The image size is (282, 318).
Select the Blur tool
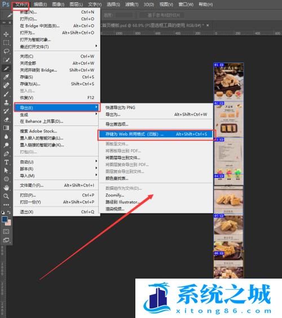6,137
